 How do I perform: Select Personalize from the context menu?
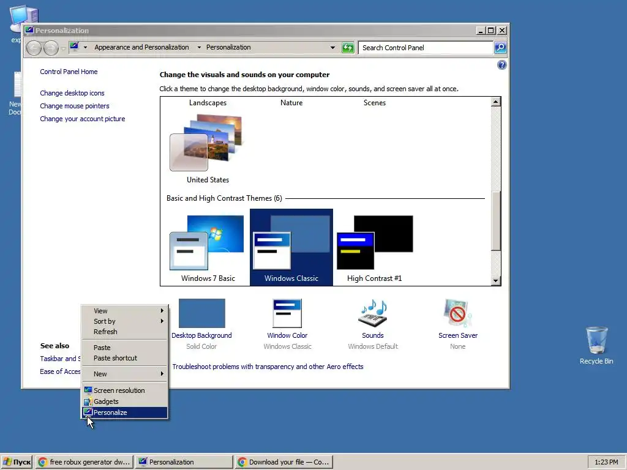(x=124, y=412)
